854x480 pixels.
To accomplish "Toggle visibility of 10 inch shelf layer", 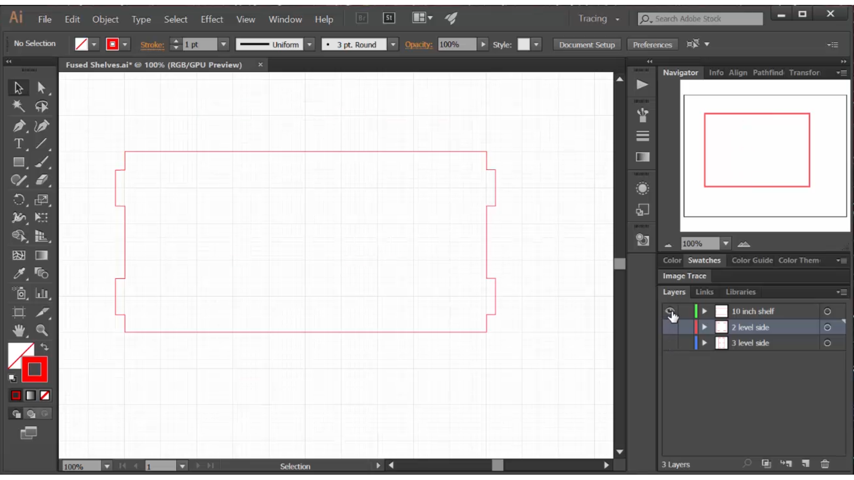I will 670,311.
